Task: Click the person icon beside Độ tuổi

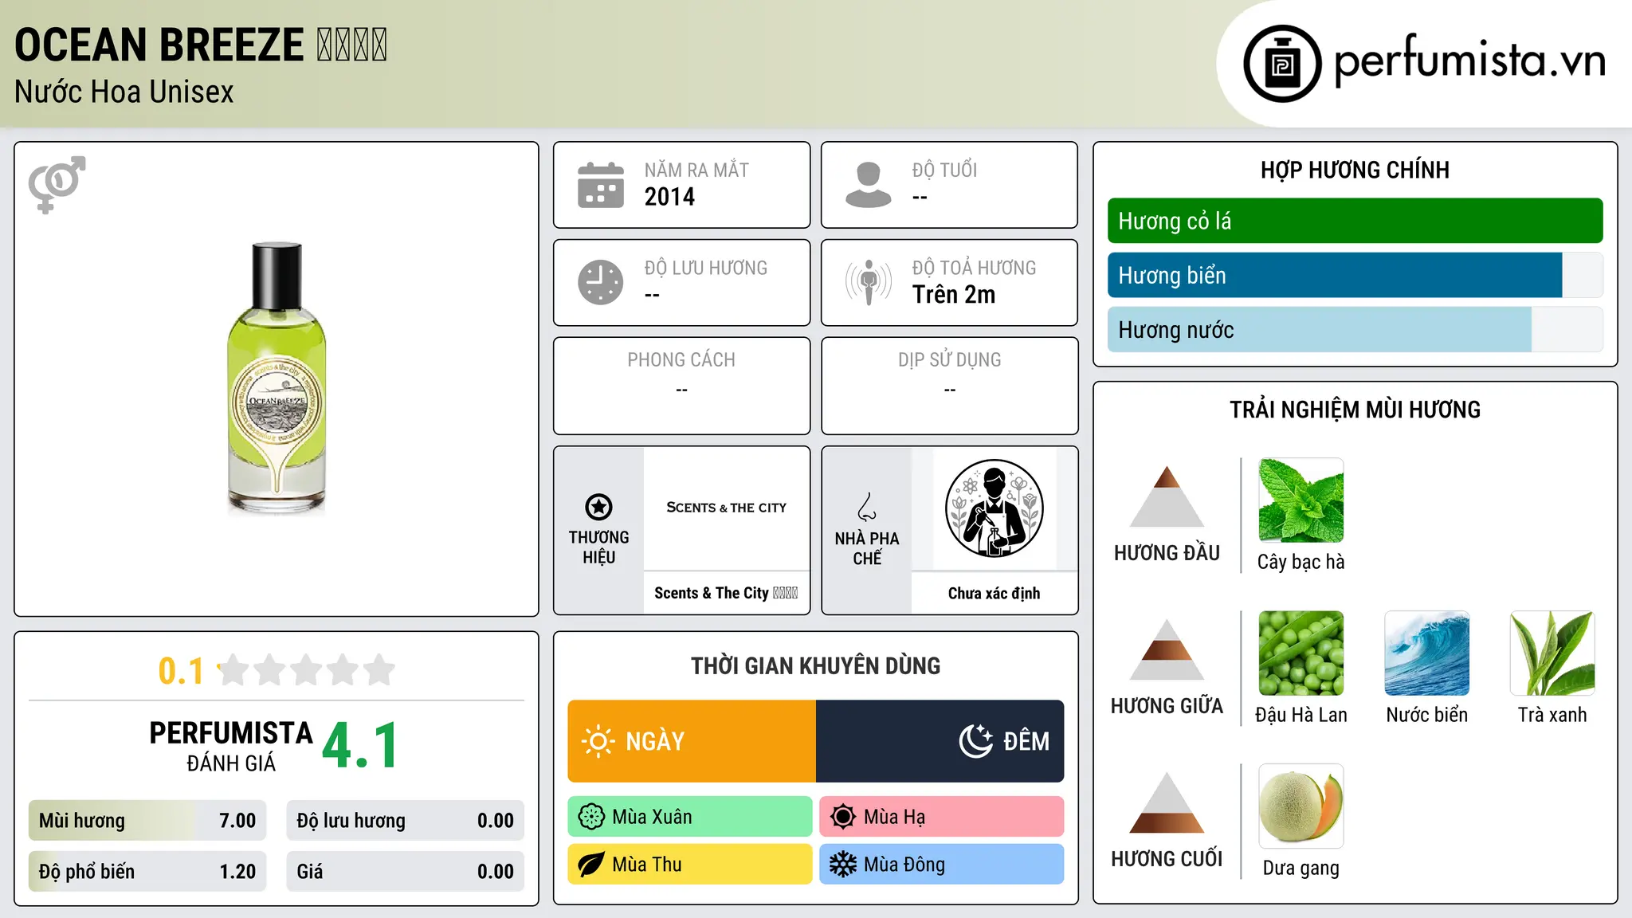Action: pyautogui.click(x=868, y=185)
